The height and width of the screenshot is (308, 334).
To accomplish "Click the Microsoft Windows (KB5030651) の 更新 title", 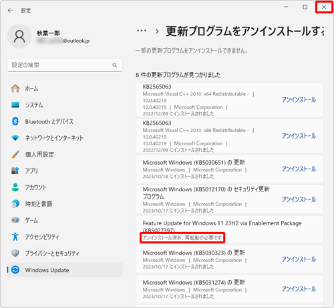I will tap(194, 163).
